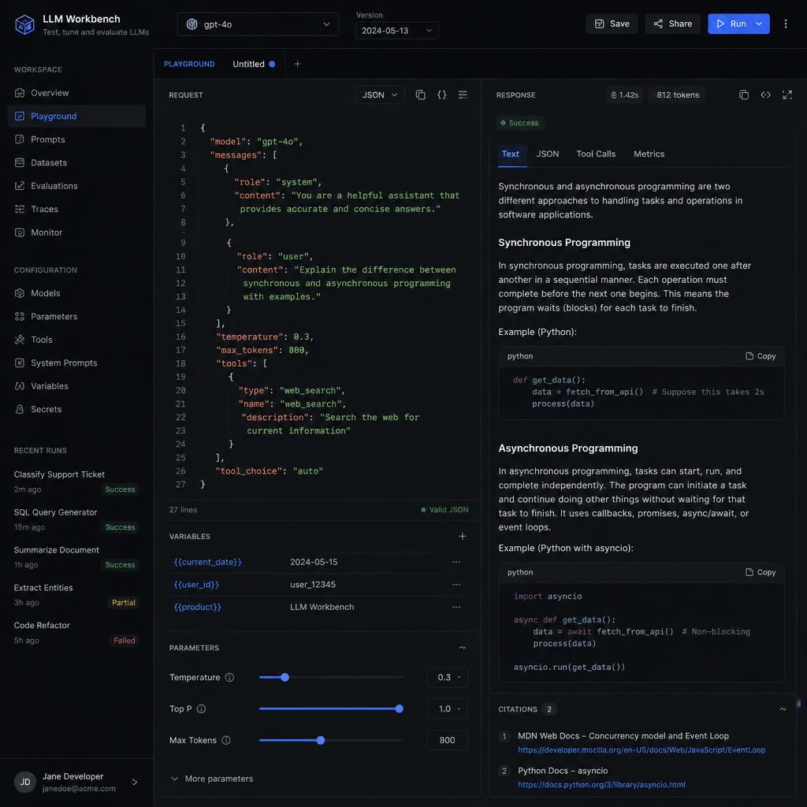Click the LLM Workbench logo icon
Image resolution: width=807 pixels, height=807 pixels.
pos(24,24)
